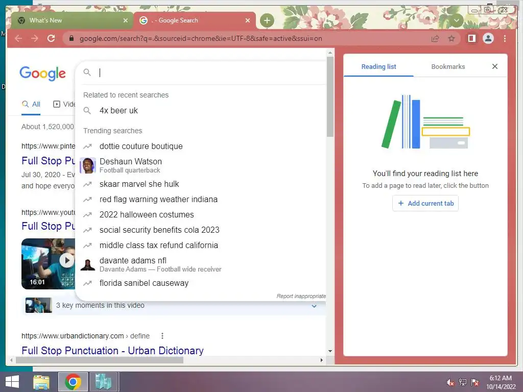The image size is (523, 392).
Task: Expand the tab search dropdown arrow
Action: (456, 20)
